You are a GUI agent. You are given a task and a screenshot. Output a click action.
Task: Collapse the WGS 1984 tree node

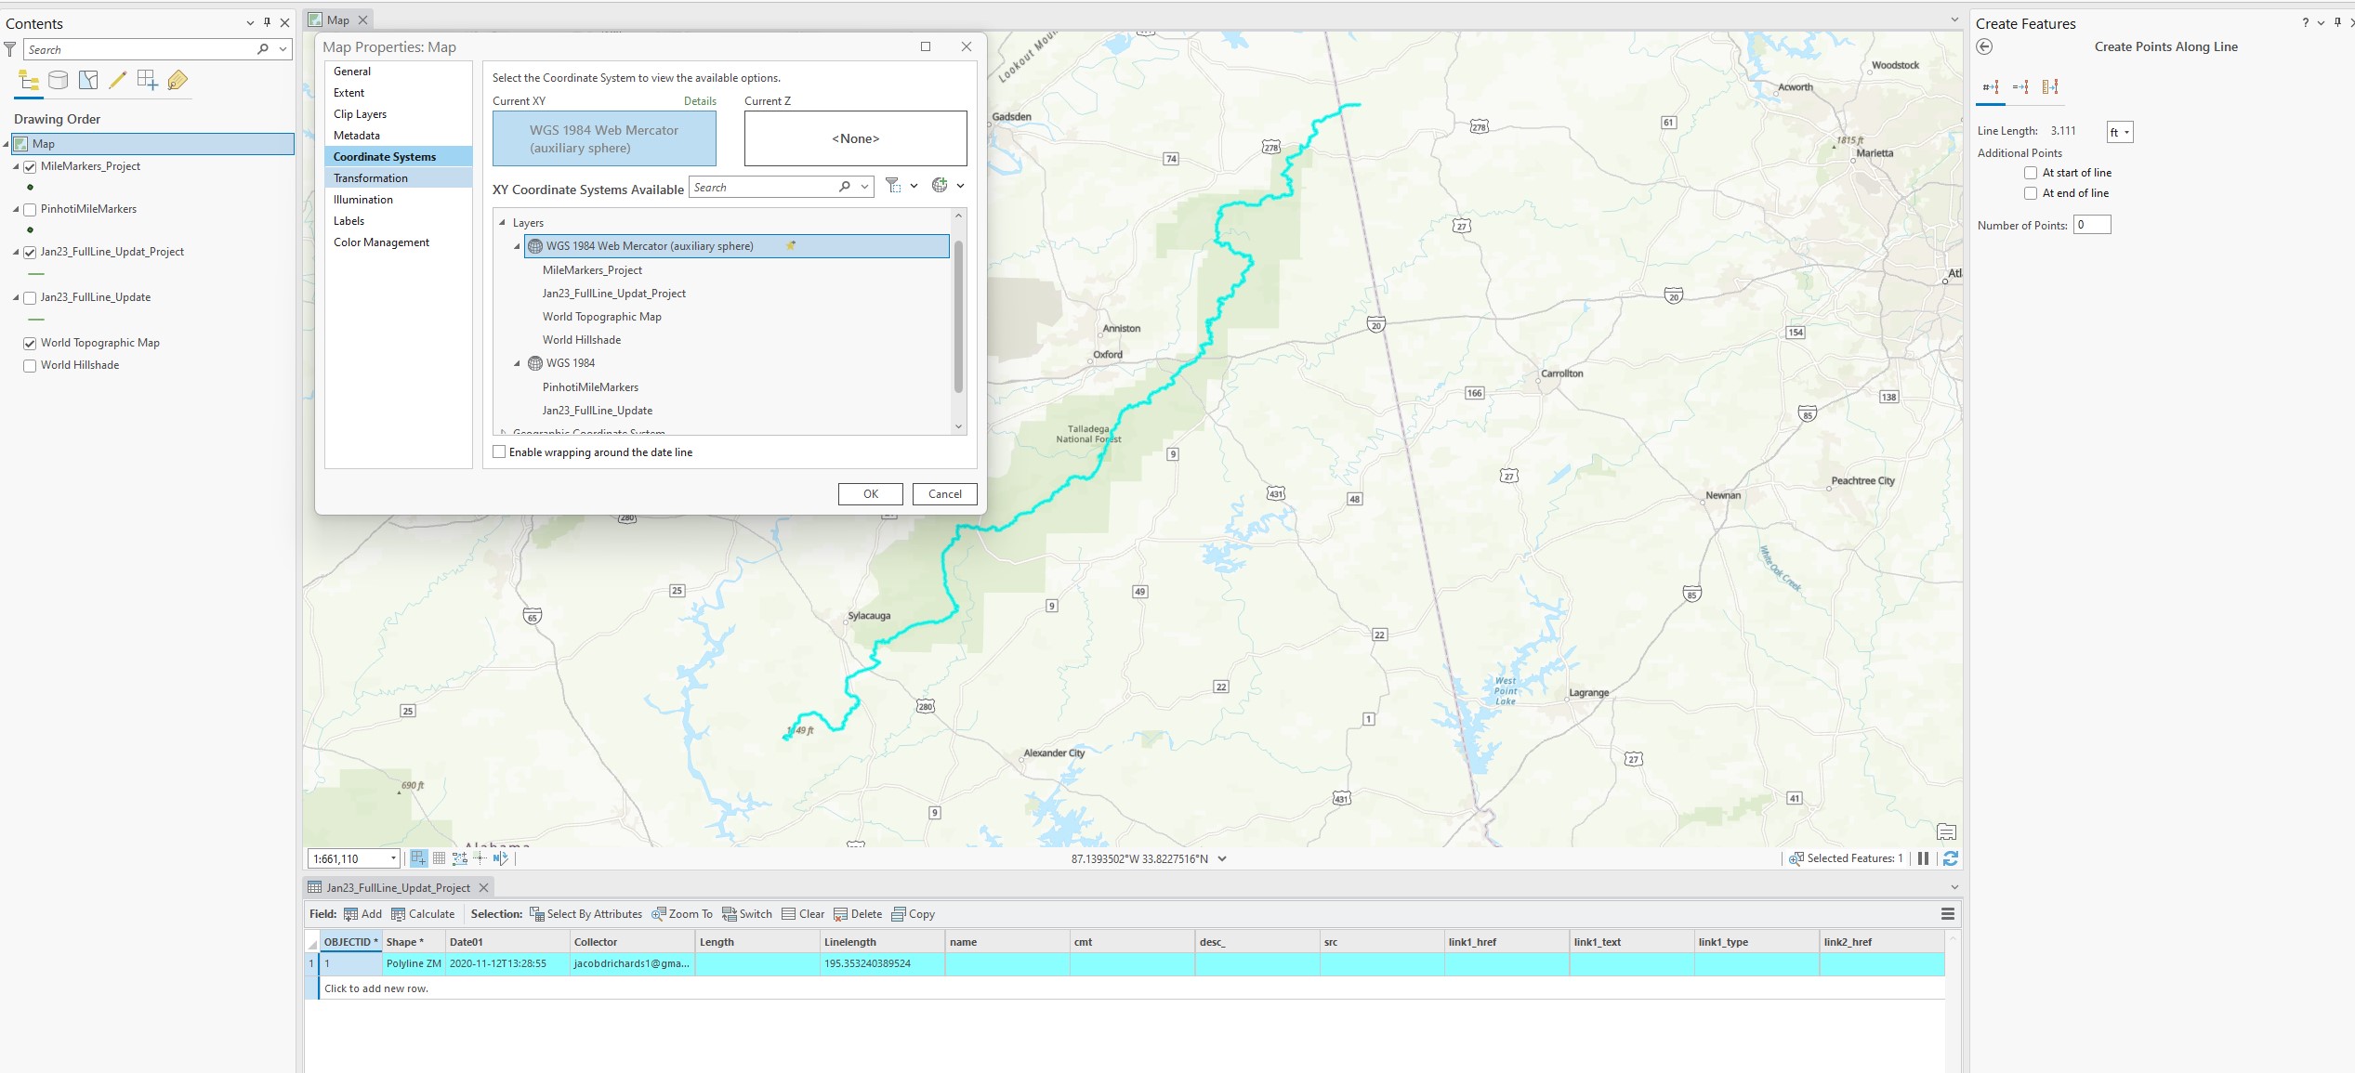[518, 363]
